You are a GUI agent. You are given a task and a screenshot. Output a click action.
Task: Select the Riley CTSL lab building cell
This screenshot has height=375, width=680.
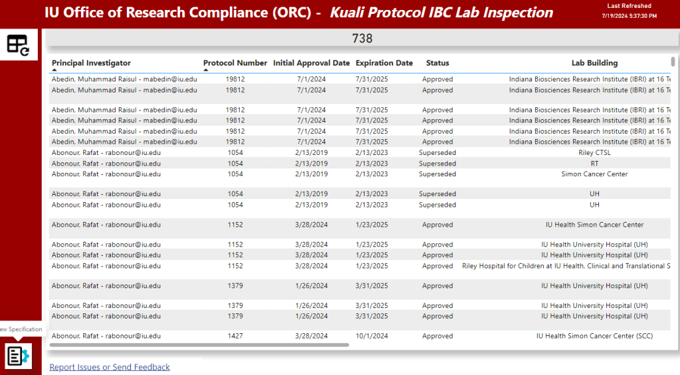[594, 152]
